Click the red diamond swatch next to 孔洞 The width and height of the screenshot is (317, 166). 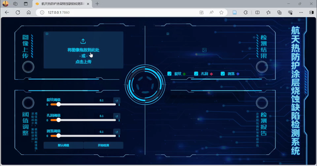pyautogui.click(x=211, y=74)
